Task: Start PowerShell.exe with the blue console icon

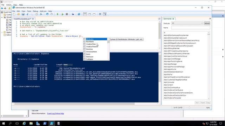Action: tap(79, 14)
